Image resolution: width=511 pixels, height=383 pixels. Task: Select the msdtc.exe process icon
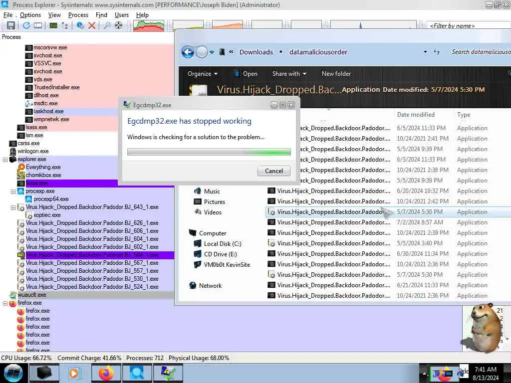[28, 103]
